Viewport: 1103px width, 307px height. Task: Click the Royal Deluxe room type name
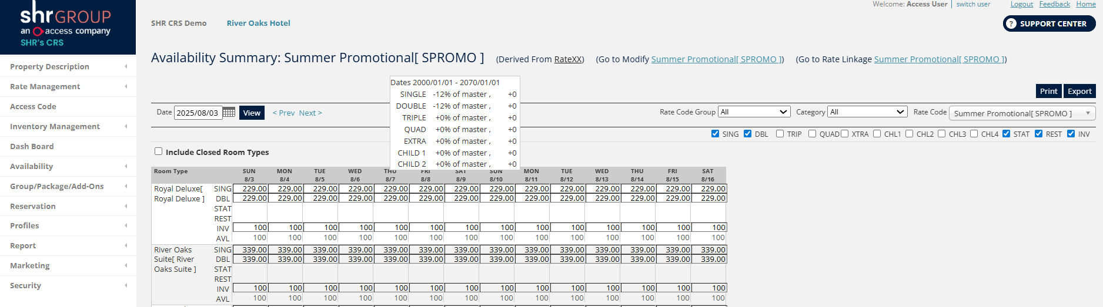coord(179,194)
